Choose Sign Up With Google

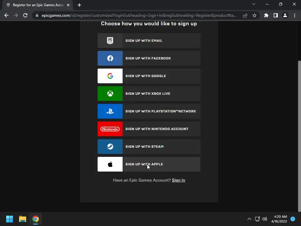(x=149, y=76)
